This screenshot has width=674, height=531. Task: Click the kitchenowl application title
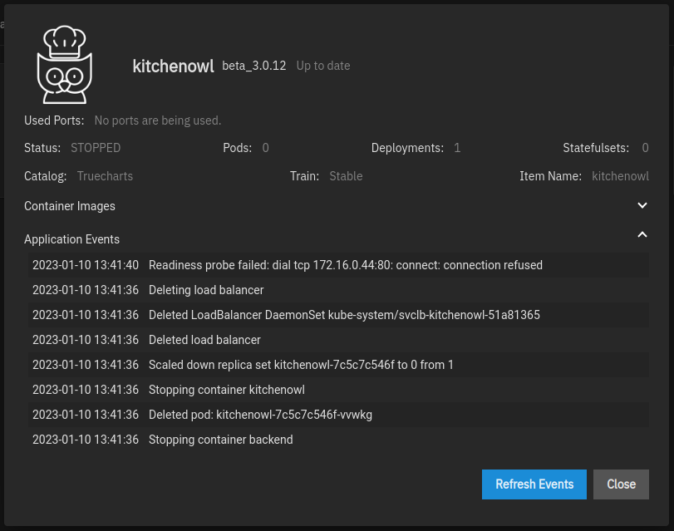click(173, 66)
